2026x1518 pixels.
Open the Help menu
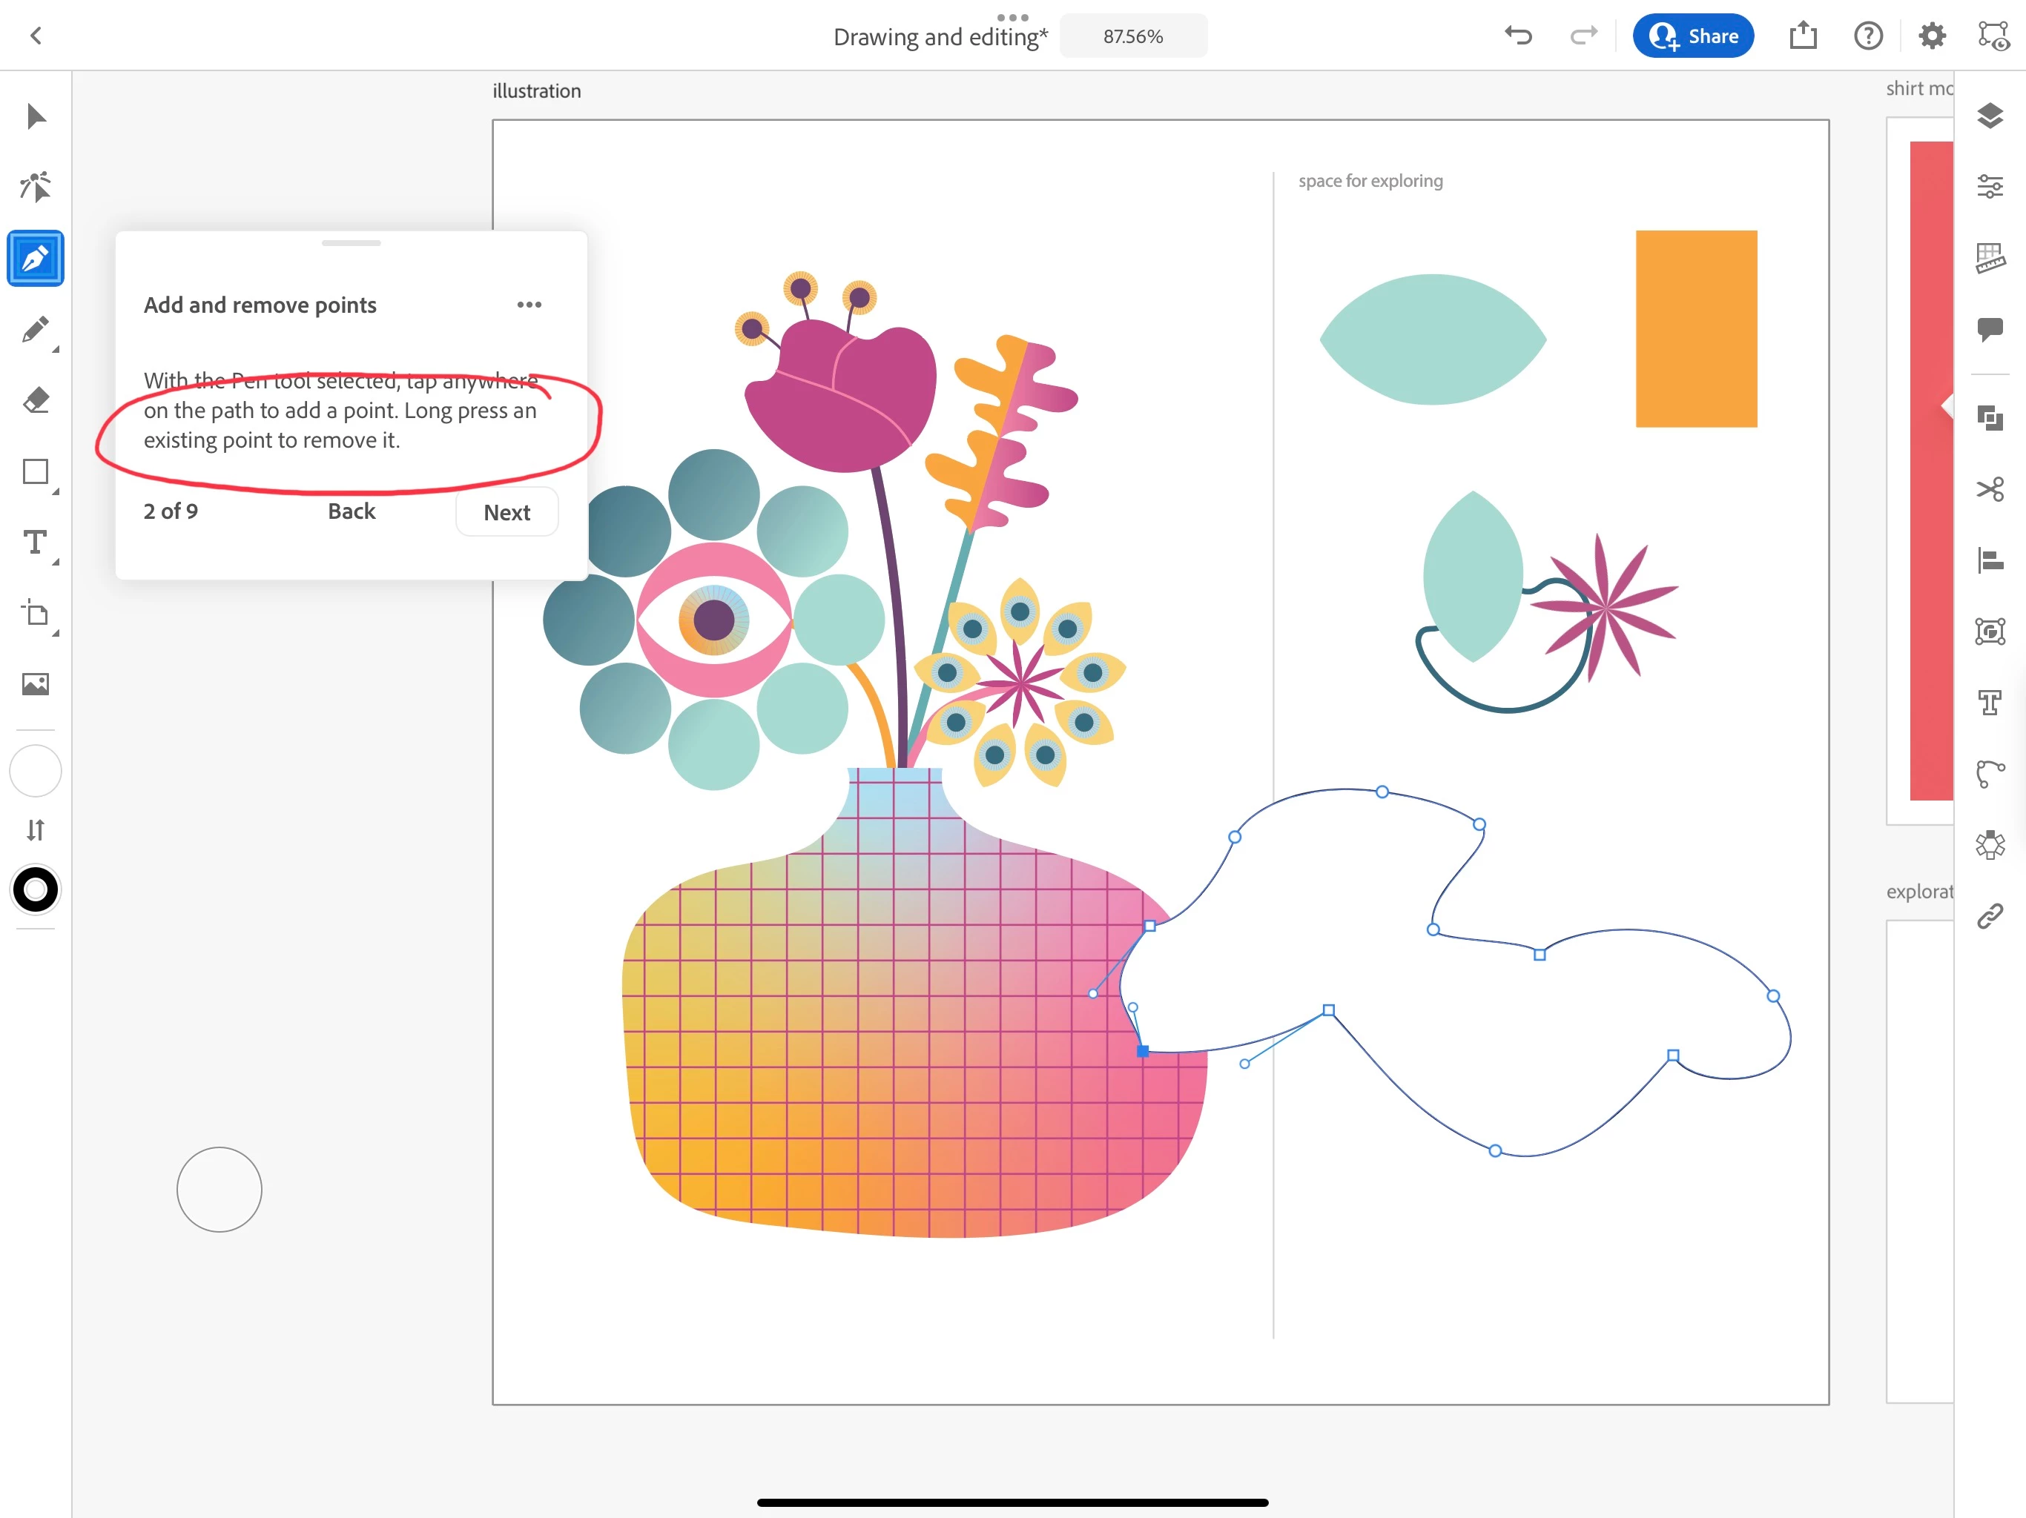point(1867,36)
